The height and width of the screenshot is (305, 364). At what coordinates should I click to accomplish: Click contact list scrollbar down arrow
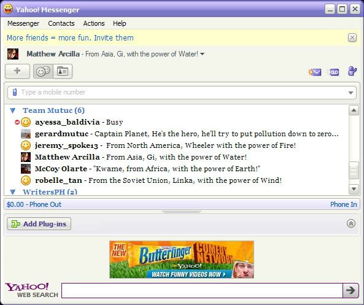point(354,189)
